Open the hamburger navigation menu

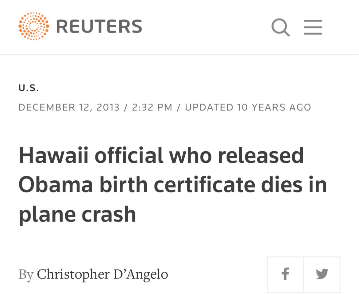point(313,27)
